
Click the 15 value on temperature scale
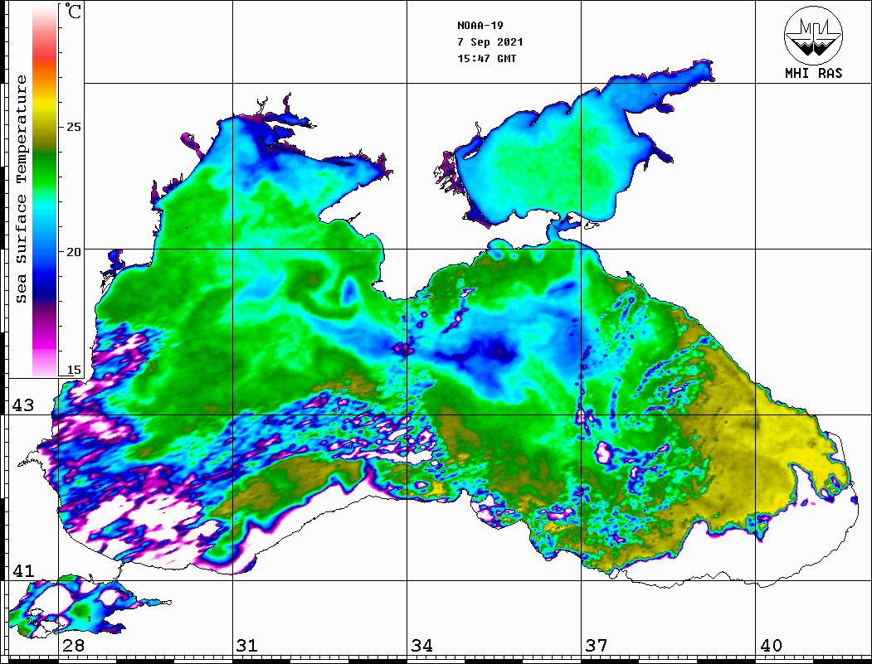73,370
